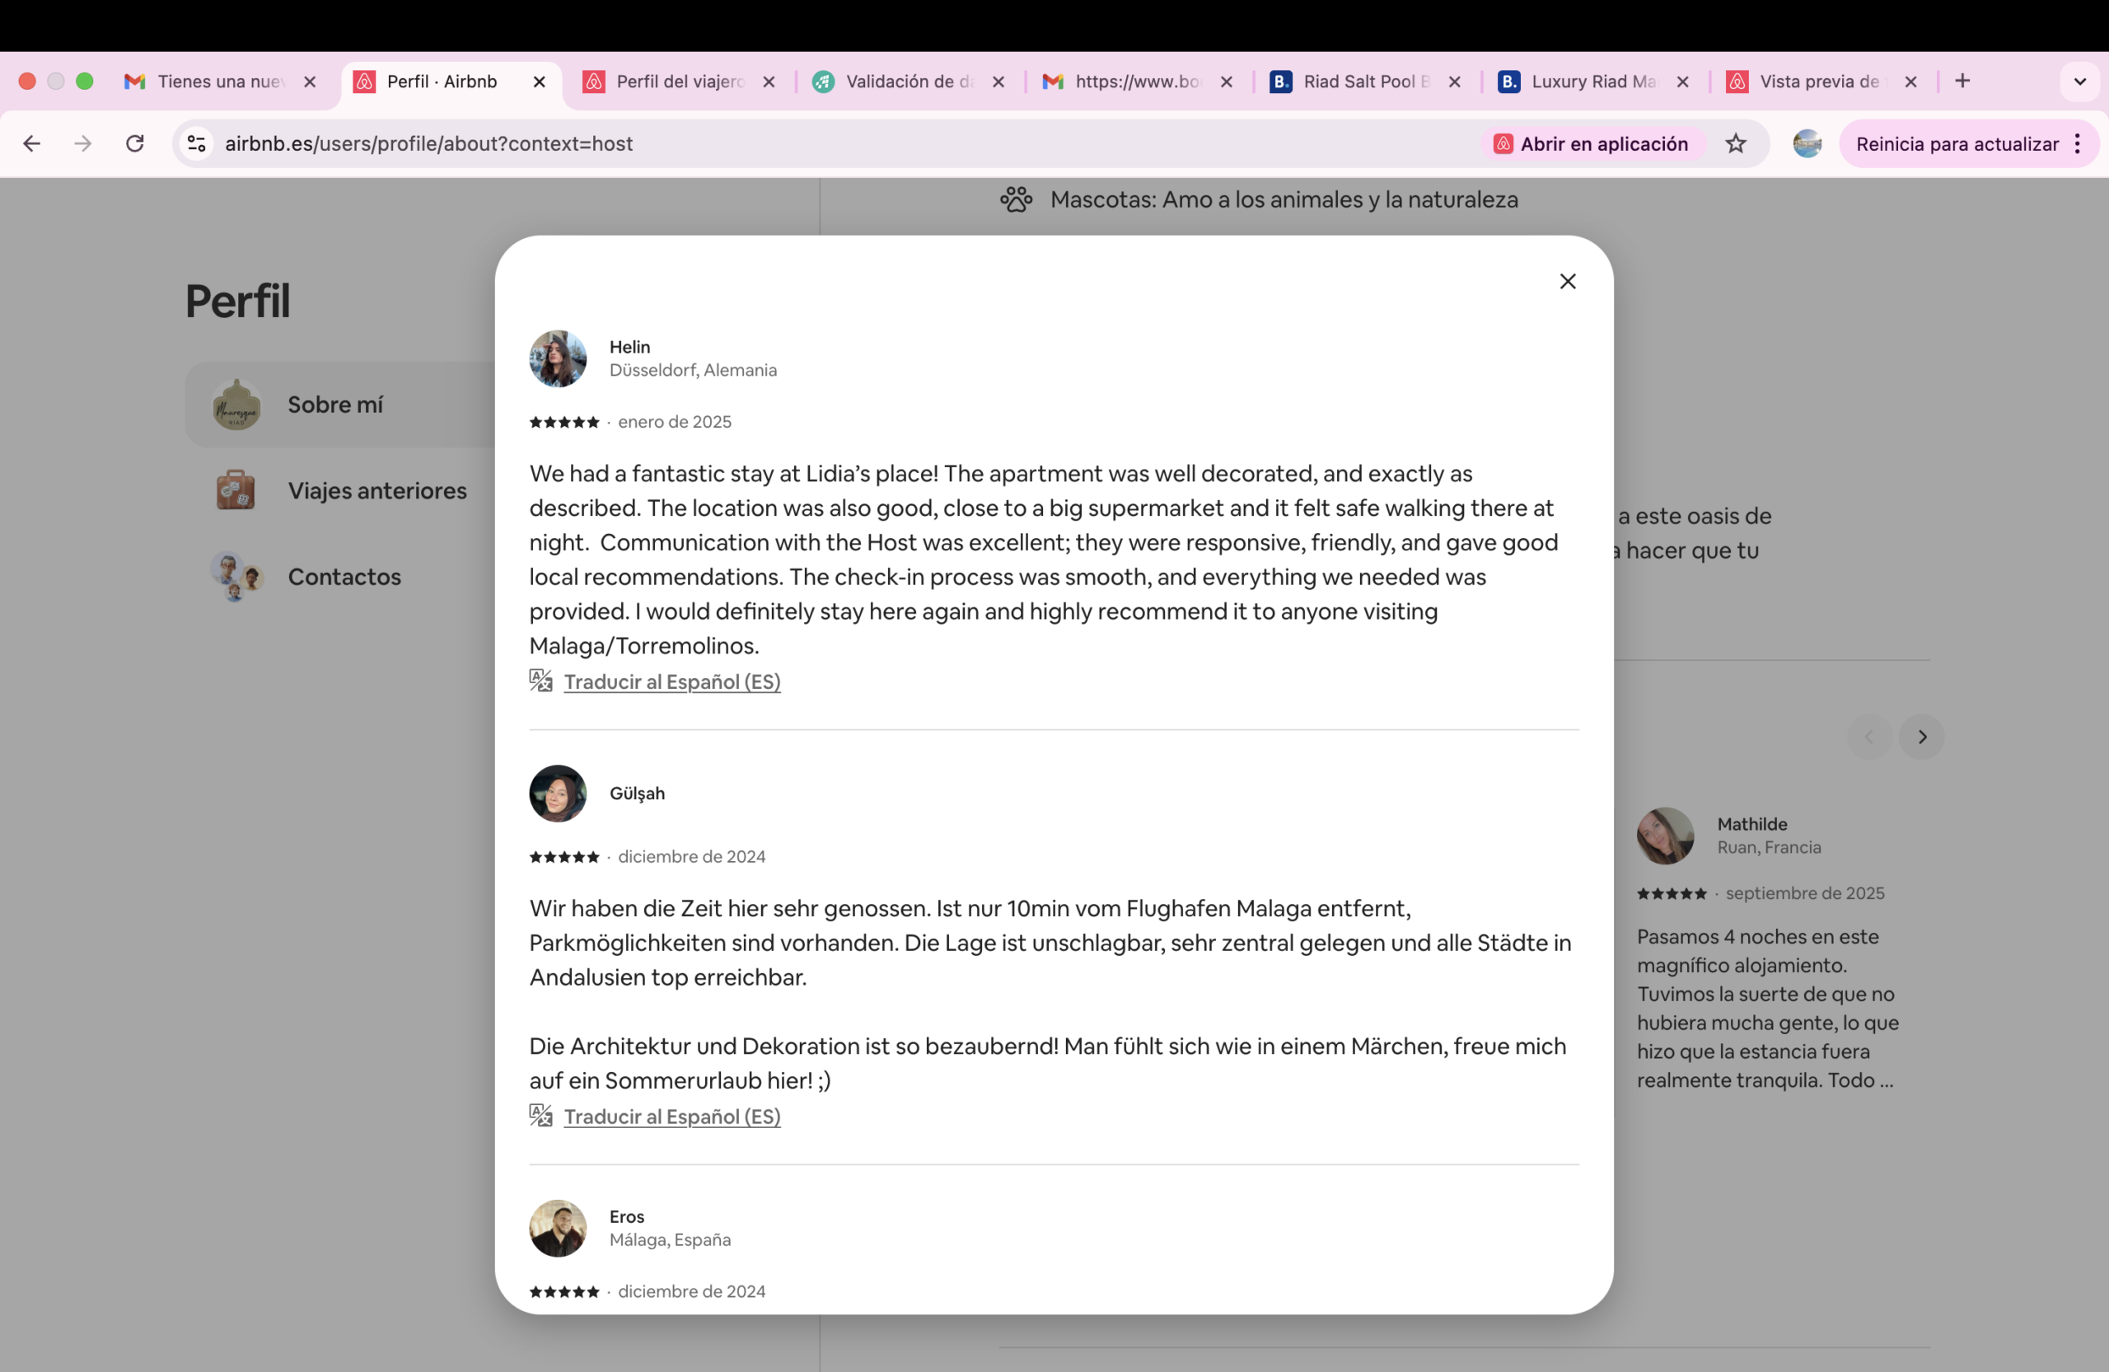Viewport: 2109px width, 1372px height.
Task: Translate Helin's review to Español
Action: click(x=671, y=681)
